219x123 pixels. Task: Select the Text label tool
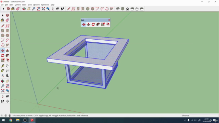click(x=8, y=71)
